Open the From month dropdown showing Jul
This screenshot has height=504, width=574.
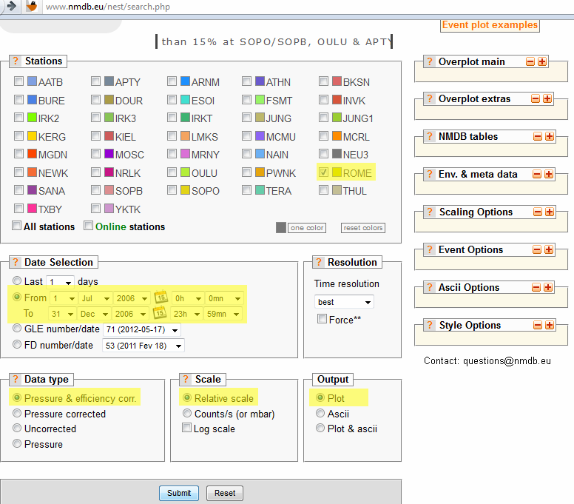[96, 298]
